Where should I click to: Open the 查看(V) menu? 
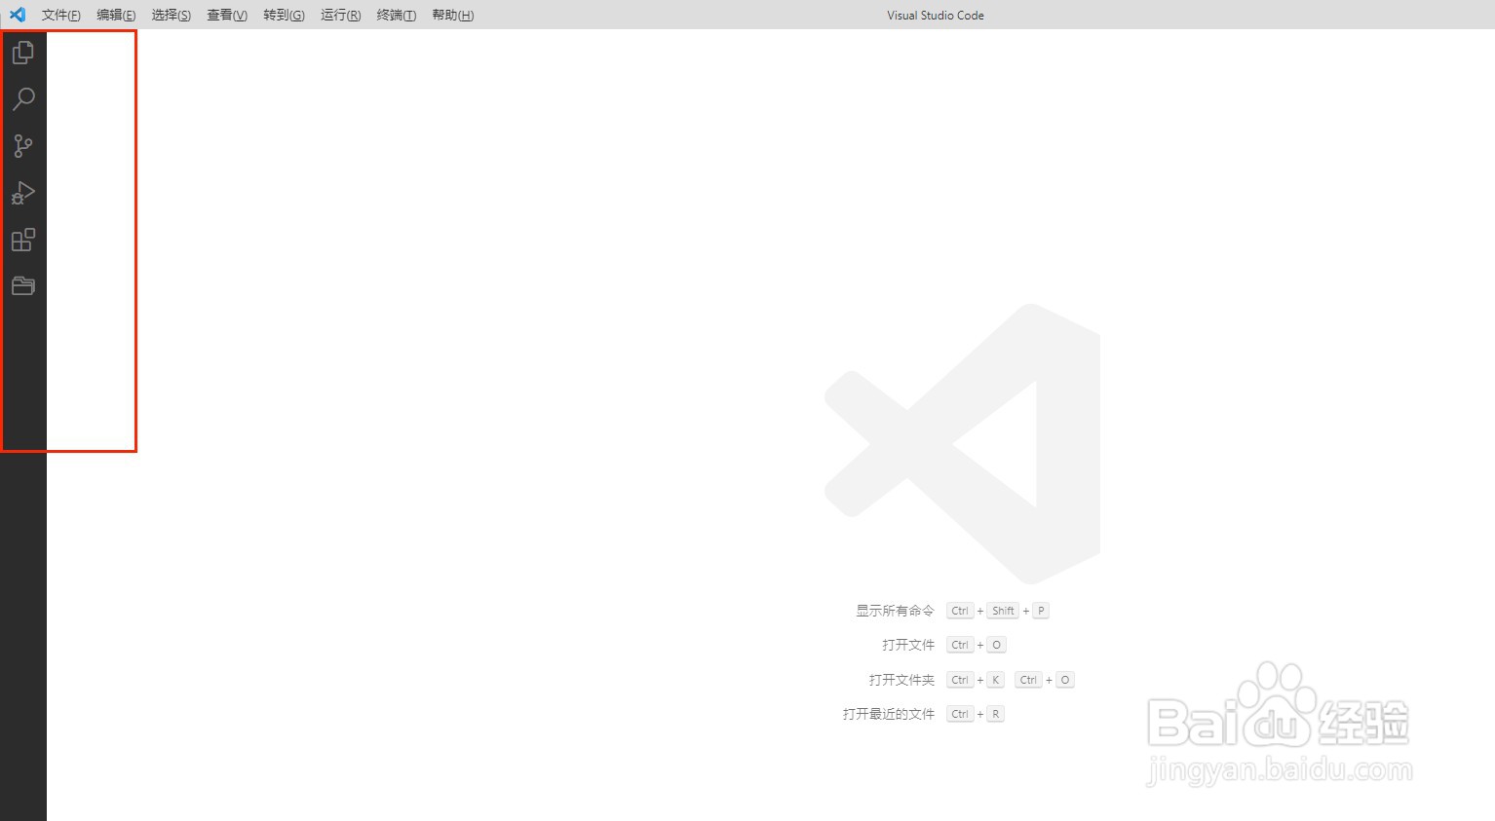tap(227, 16)
